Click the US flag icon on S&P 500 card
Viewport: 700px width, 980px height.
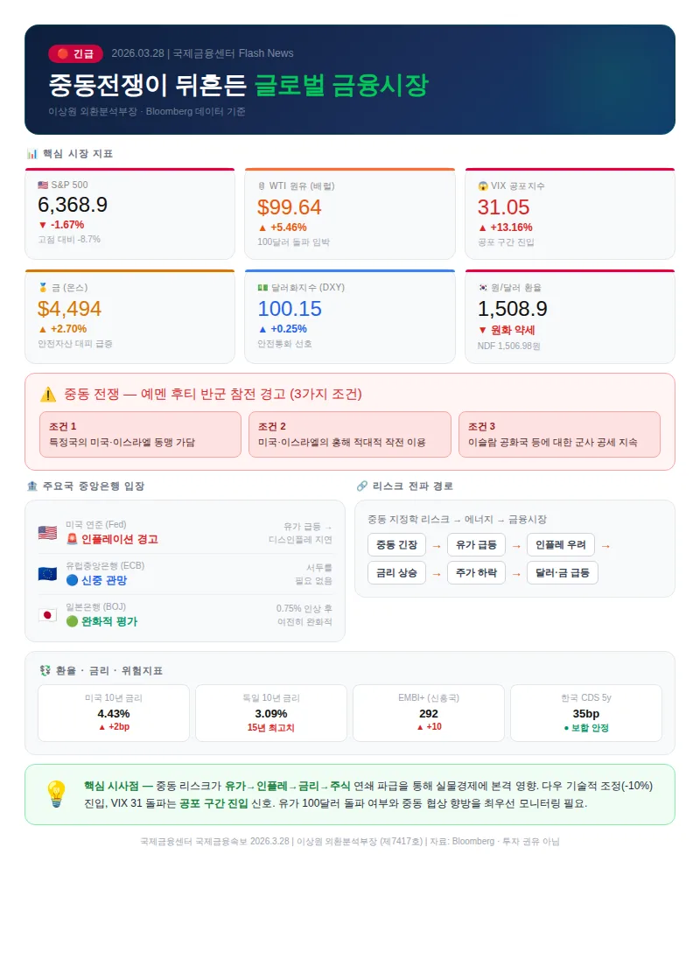[x=43, y=185]
